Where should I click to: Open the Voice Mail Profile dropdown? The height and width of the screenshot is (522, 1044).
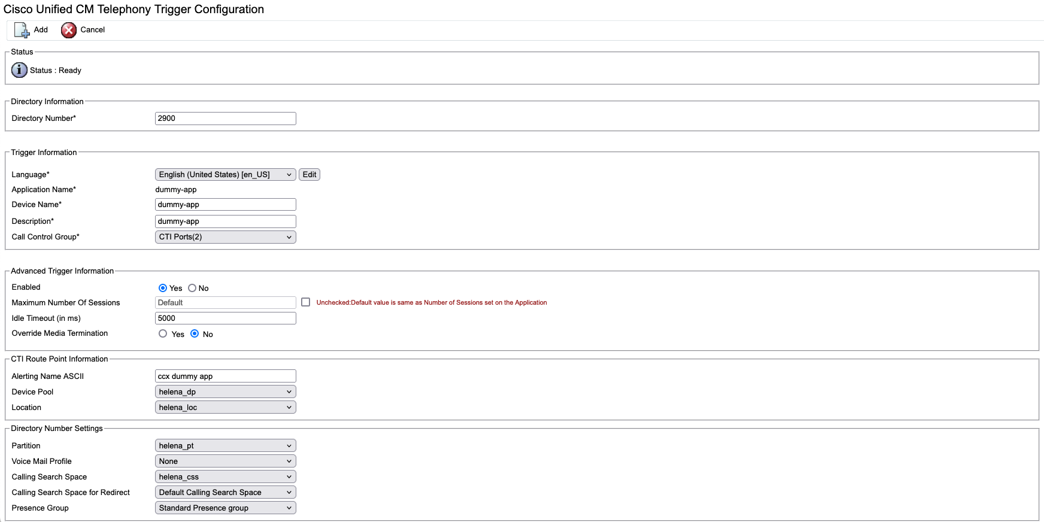click(225, 462)
